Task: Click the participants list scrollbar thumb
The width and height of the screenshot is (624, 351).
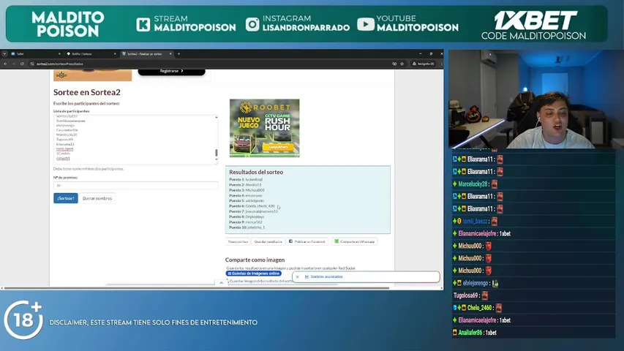Action: coord(217,153)
